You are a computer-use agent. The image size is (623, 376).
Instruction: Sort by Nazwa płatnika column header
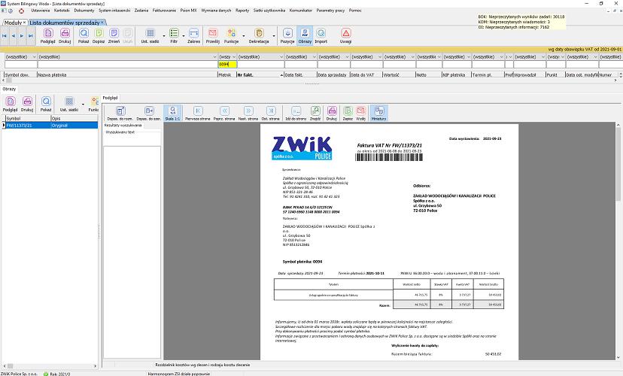pos(127,74)
